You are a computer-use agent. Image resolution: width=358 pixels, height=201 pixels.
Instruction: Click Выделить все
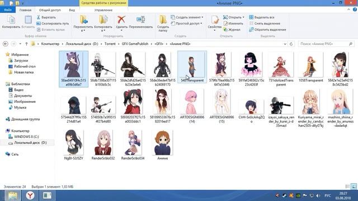262,17
